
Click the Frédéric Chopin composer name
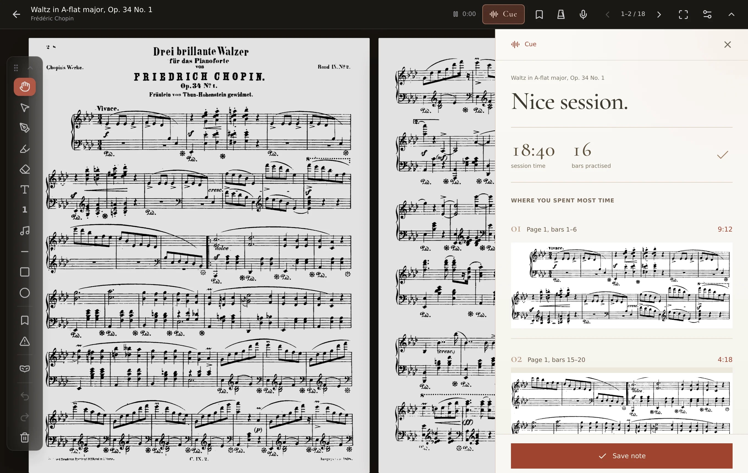click(x=52, y=18)
